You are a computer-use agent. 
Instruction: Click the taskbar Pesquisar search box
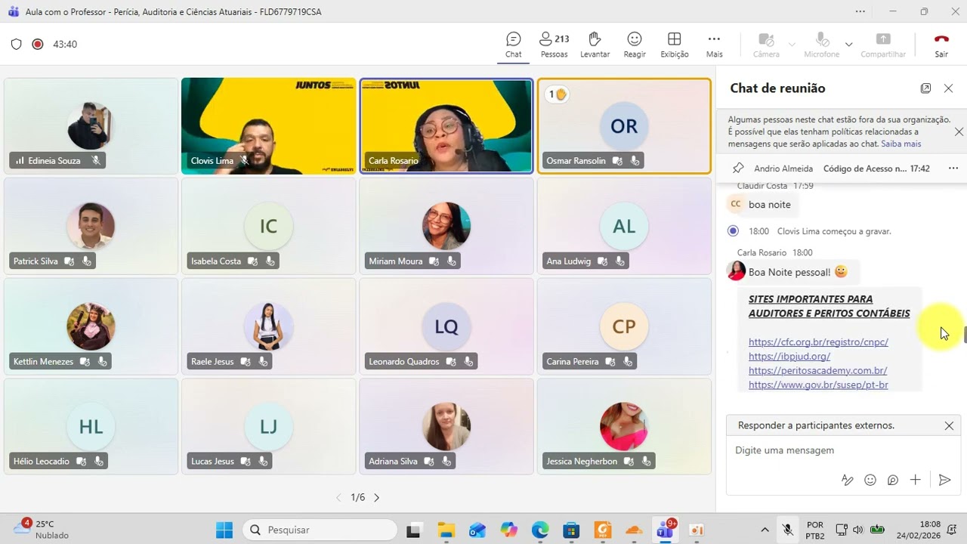coord(319,530)
